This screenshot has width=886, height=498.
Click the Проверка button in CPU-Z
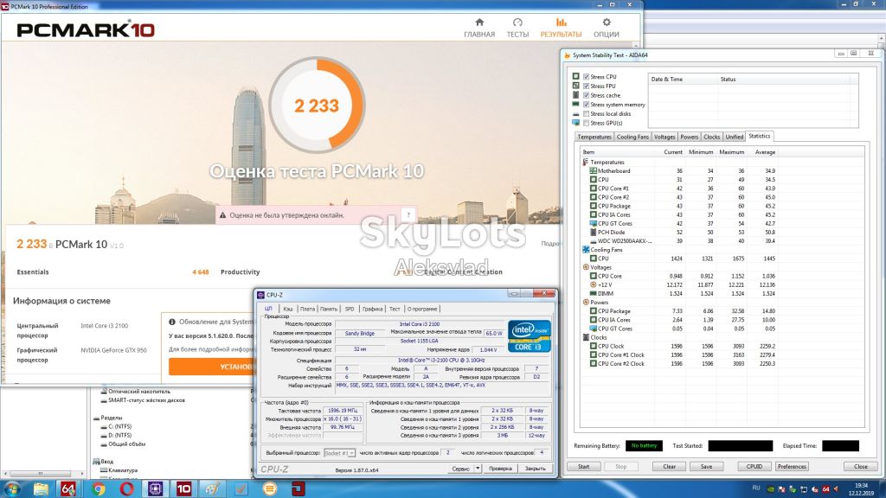coord(500,469)
